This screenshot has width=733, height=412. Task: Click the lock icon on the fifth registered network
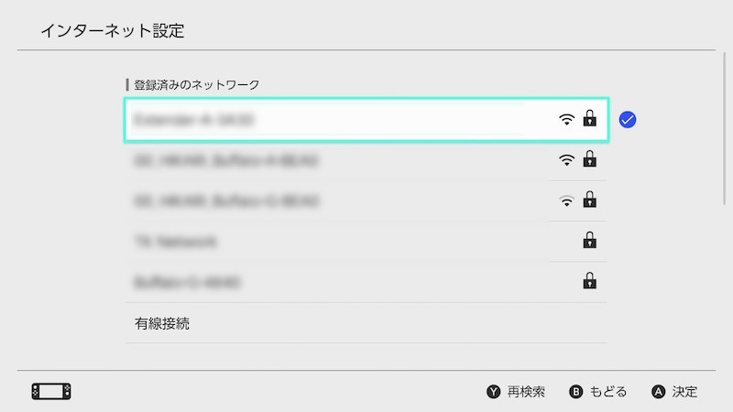tap(590, 281)
